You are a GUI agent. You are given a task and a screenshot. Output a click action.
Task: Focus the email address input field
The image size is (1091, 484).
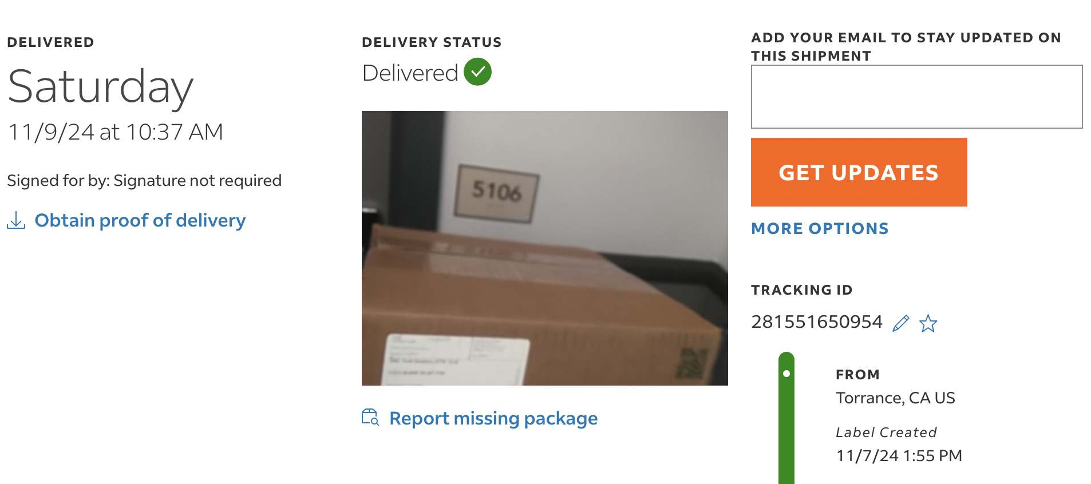(916, 97)
